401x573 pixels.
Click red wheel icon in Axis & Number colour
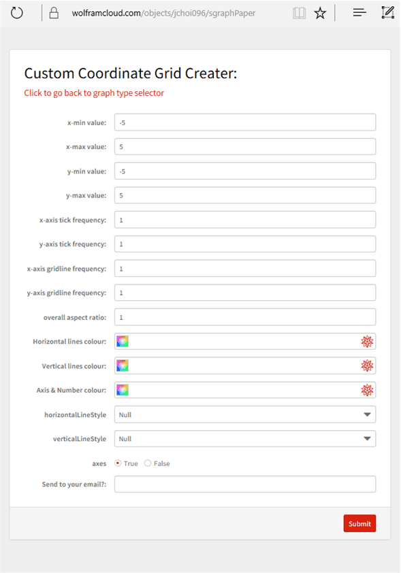pos(367,391)
